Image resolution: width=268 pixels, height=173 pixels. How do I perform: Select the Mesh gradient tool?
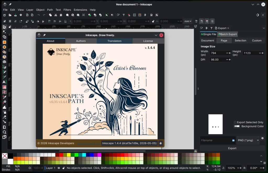(4, 92)
